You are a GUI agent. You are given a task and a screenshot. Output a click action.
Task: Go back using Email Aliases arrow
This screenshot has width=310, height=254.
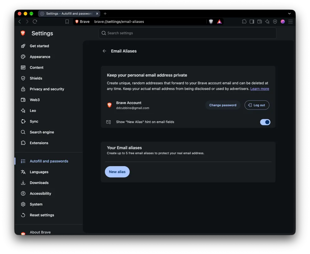[x=104, y=51]
